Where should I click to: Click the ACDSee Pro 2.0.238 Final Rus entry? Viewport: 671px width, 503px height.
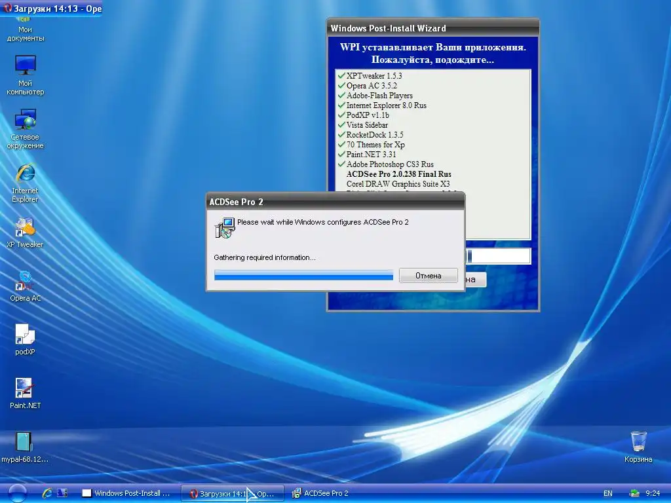pyautogui.click(x=398, y=174)
